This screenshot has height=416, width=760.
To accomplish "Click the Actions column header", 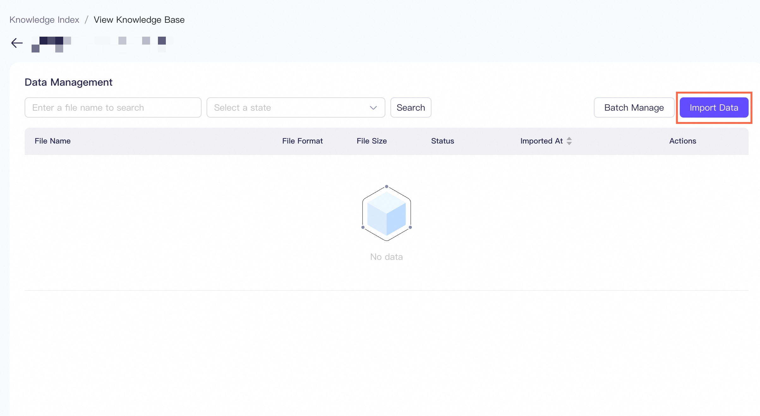I will click(x=683, y=141).
